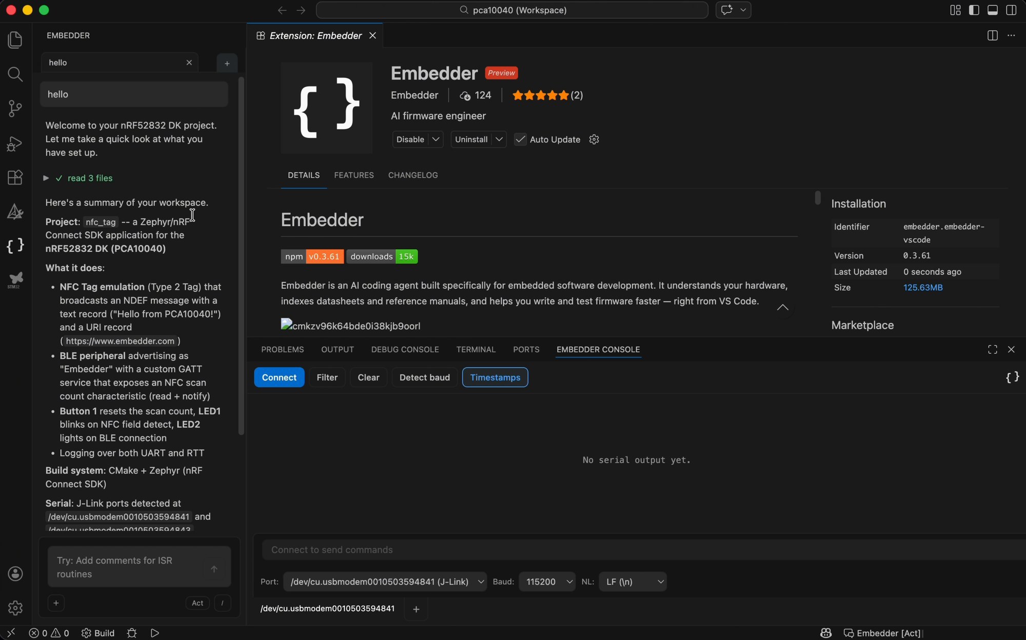Open the Disable dropdown arrow
This screenshot has height=640, width=1026.
point(436,139)
